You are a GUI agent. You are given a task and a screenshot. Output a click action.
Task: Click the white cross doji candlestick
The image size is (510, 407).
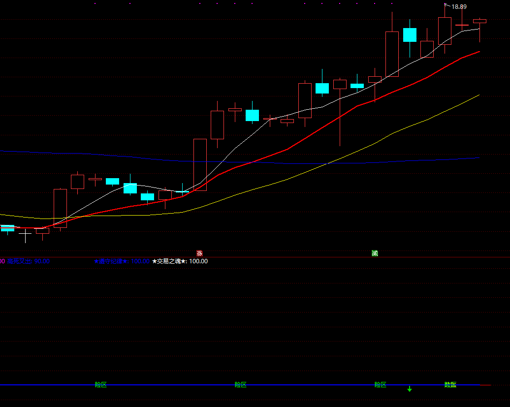[25, 235]
